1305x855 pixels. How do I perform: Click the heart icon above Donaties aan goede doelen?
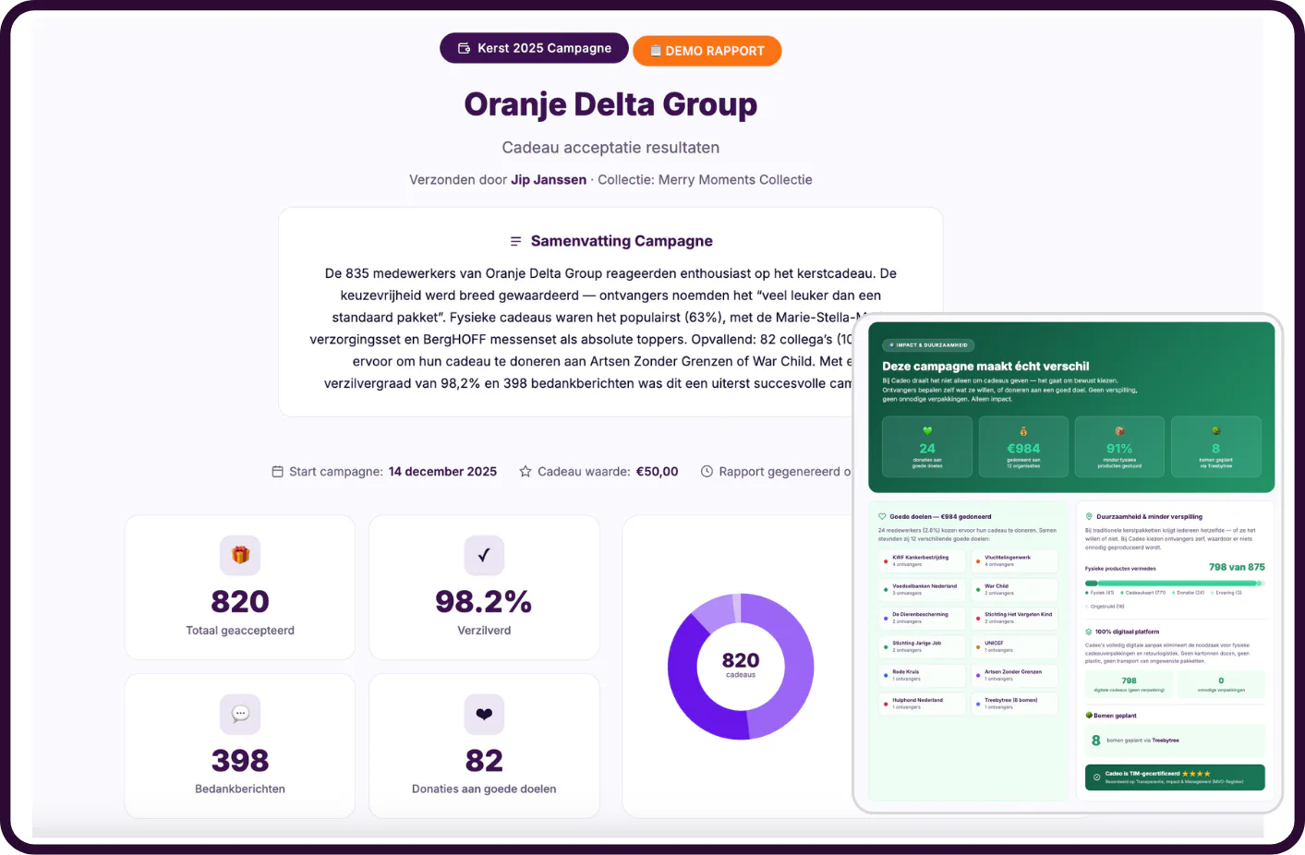tap(484, 714)
